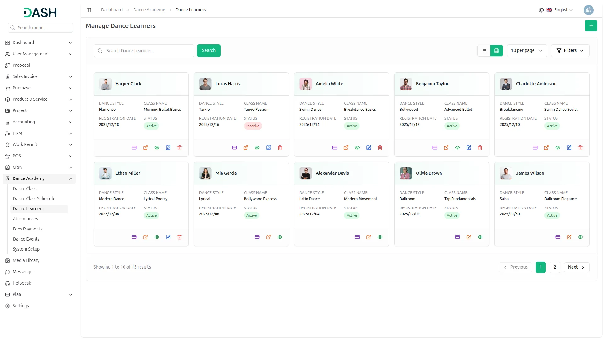Open payment icon on Amelia White's card
This screenshot has width=605, height=340.
(x=335, y=148)
